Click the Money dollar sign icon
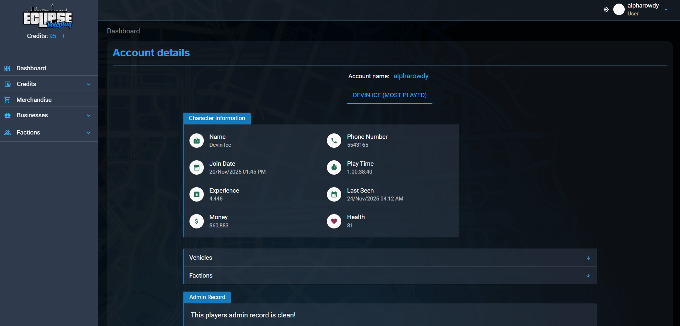The height and width of the screenshot is (326, 680). [197, 221]
